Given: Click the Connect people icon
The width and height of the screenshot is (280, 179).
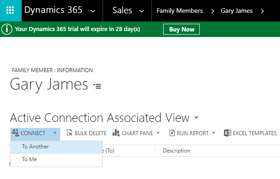Looking at the screenshot, I should pyautogui.click(x=16, y=133).
